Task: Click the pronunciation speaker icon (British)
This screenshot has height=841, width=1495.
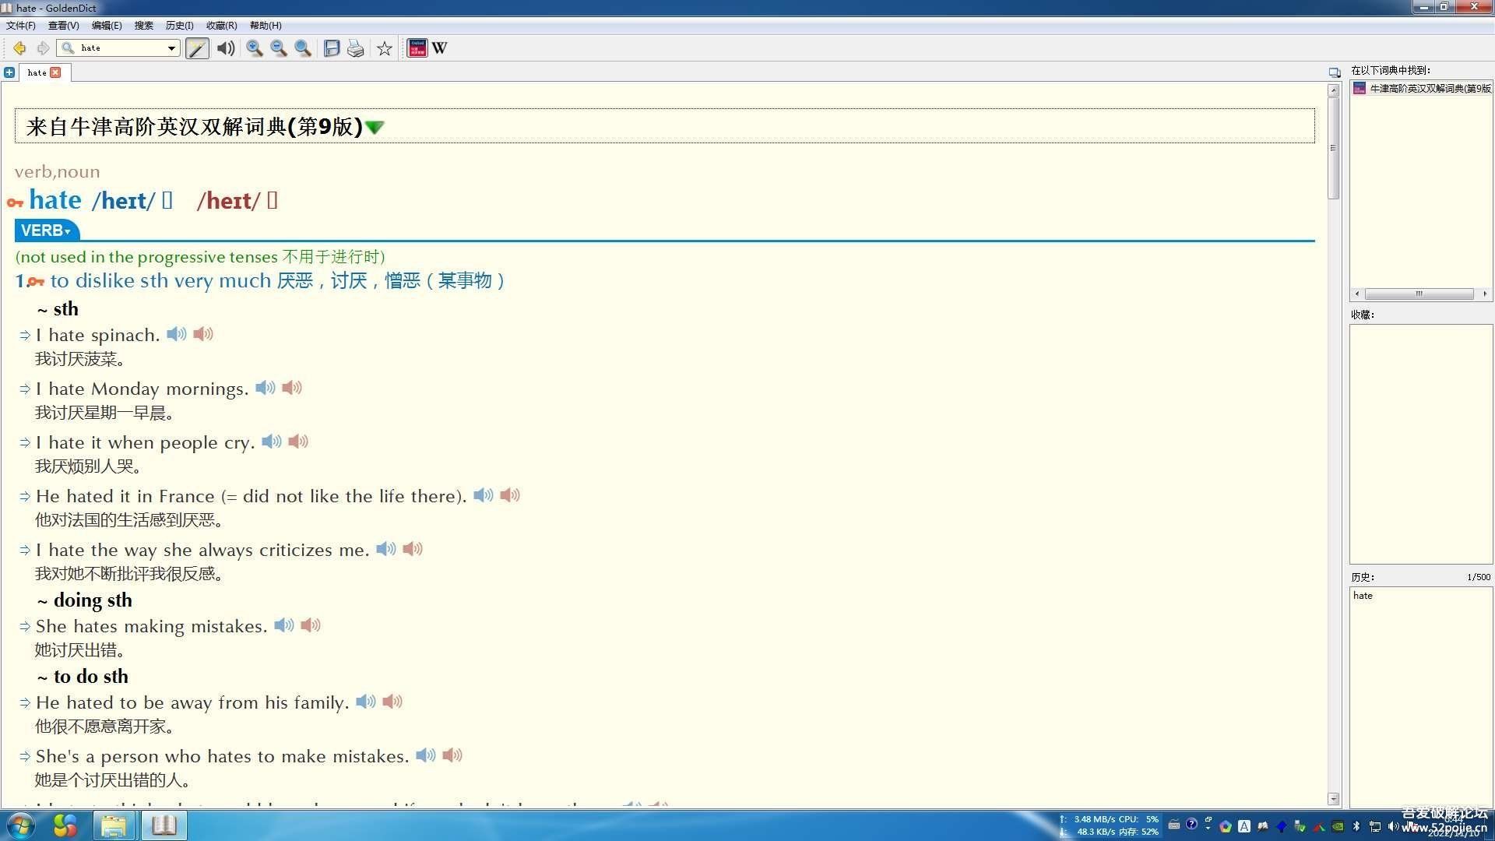Action: 167,200
